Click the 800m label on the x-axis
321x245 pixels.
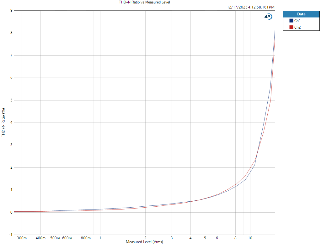click(x=86, y=238)
